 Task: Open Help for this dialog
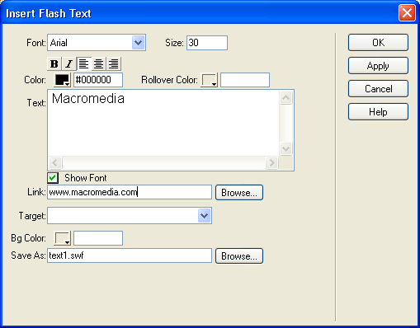[x=378, y=112]
